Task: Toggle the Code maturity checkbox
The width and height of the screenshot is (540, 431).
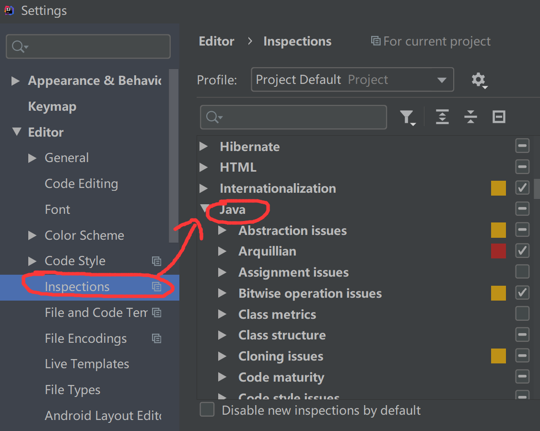Action: [522, 377]
